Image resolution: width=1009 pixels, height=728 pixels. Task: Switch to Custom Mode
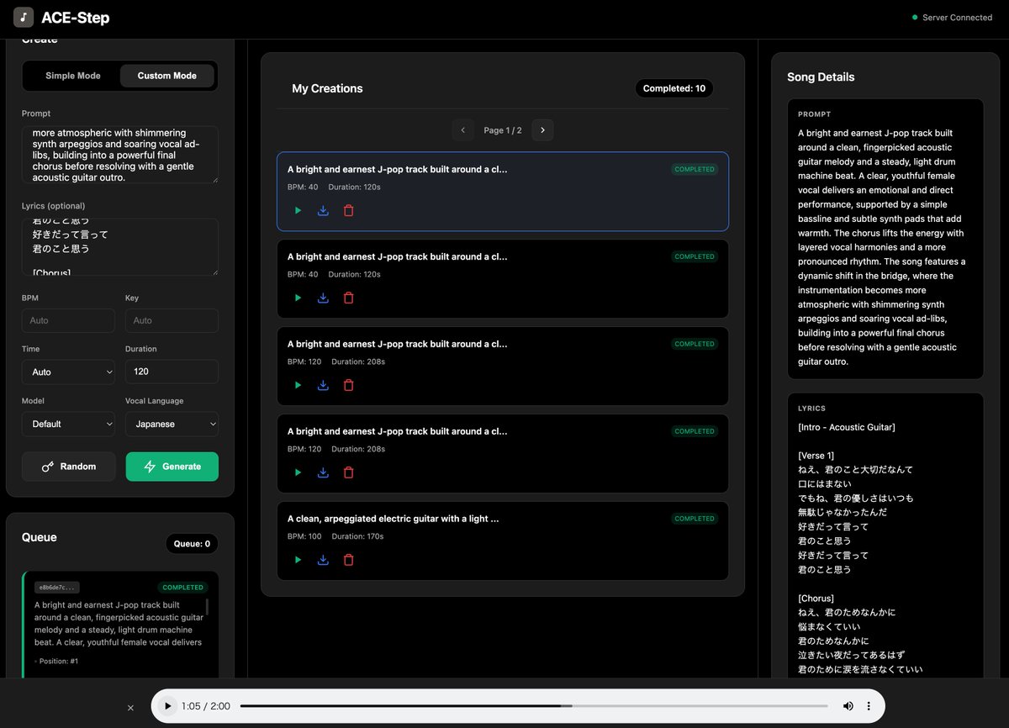click(167, 76)
